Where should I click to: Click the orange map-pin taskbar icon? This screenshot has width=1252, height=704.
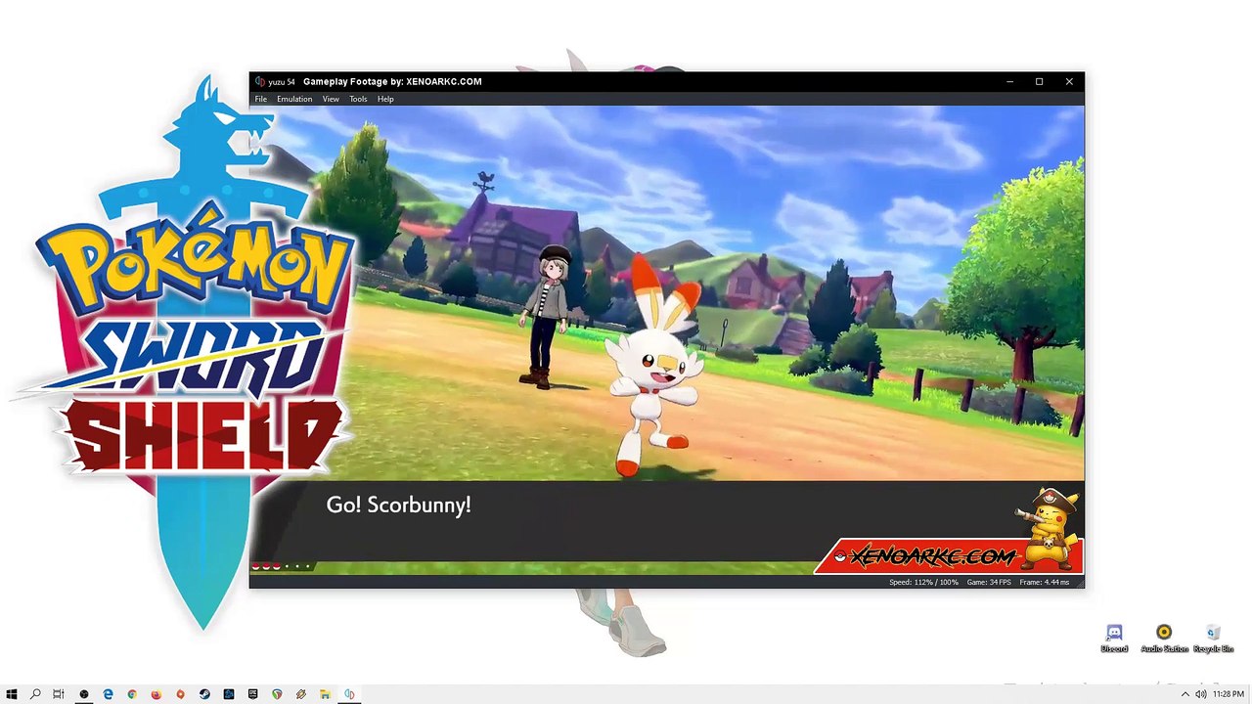click(180, 694)
